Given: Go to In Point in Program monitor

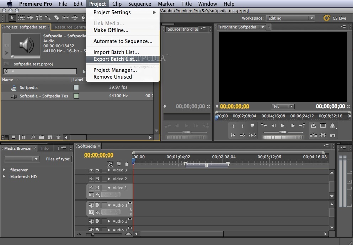Looking at the screenshot, I should pos(233,135).
